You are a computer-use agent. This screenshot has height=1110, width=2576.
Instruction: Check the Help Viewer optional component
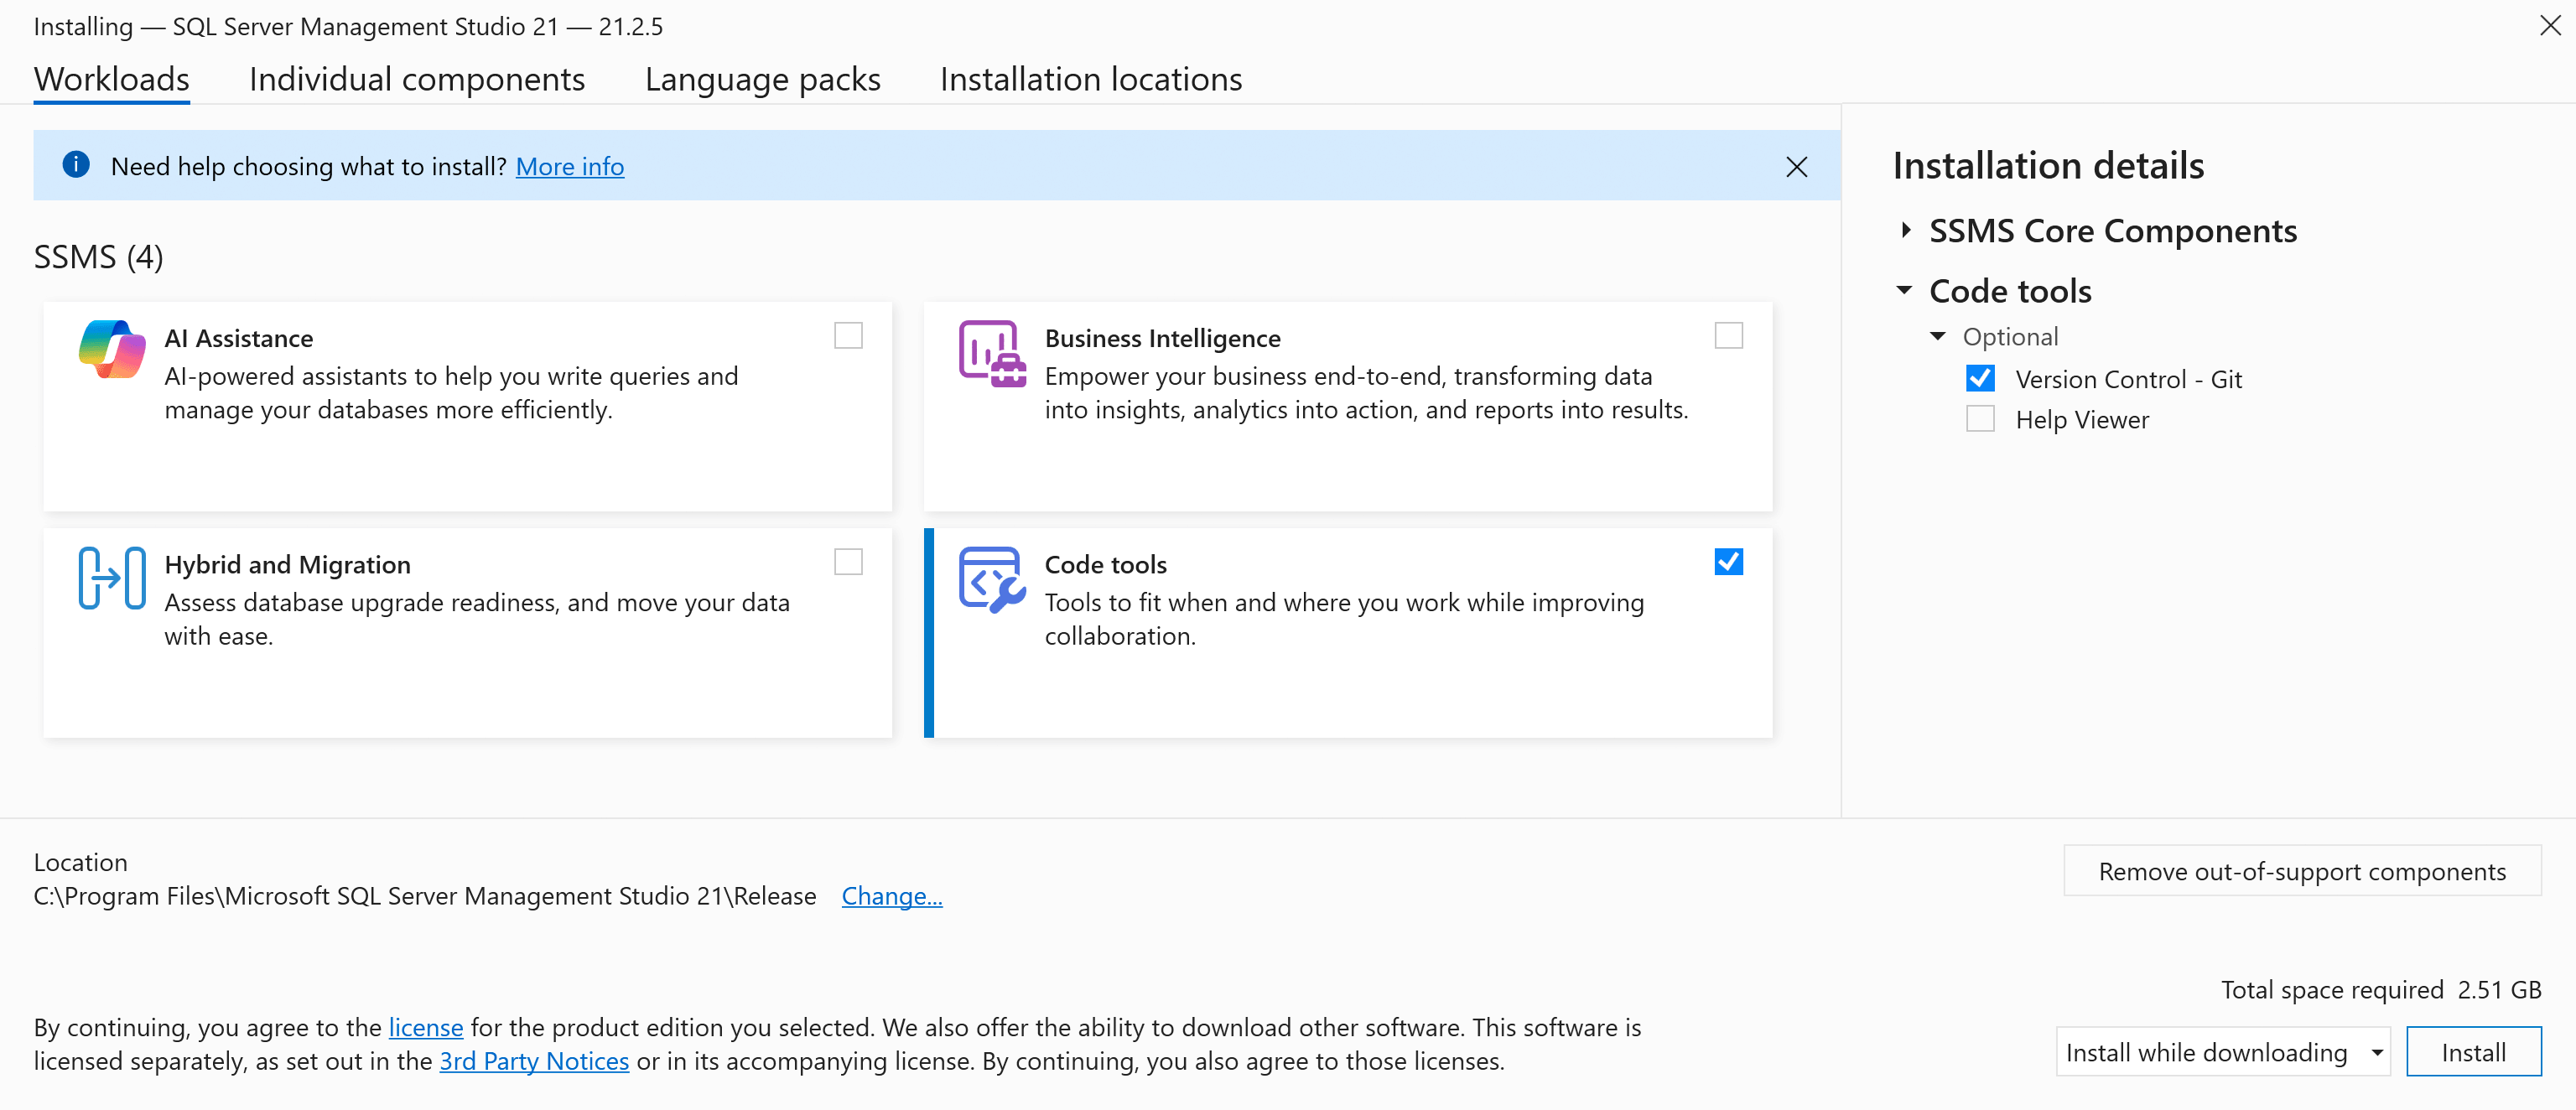[1980, 418]
